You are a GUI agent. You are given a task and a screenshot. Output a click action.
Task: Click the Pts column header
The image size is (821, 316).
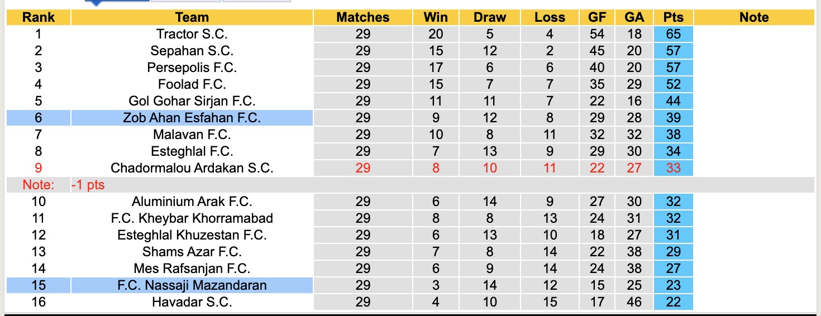[x=673, y=17]
